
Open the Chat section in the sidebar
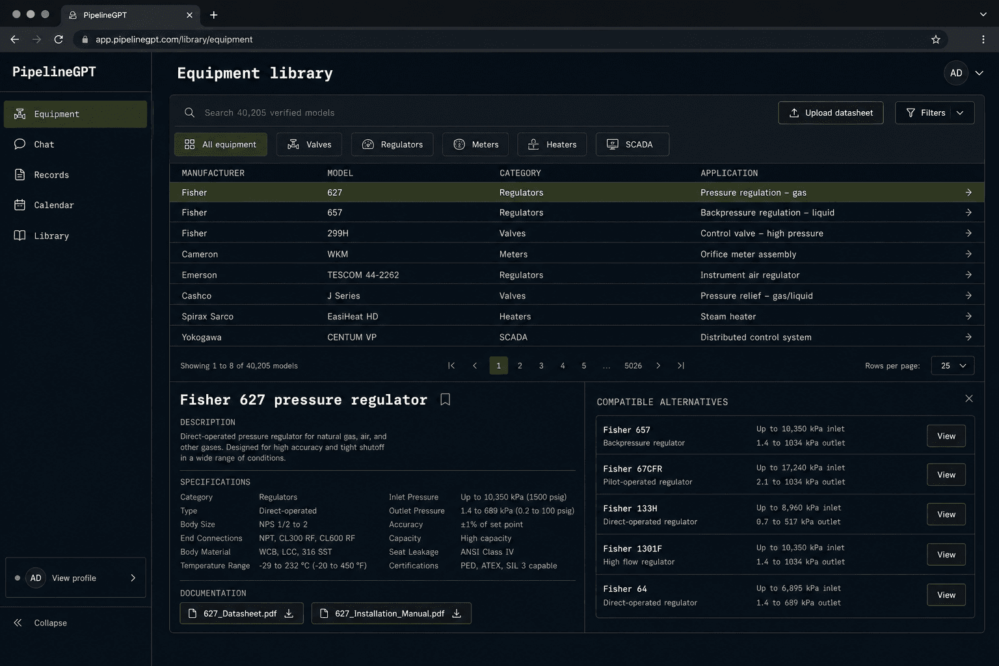point(75,144)
